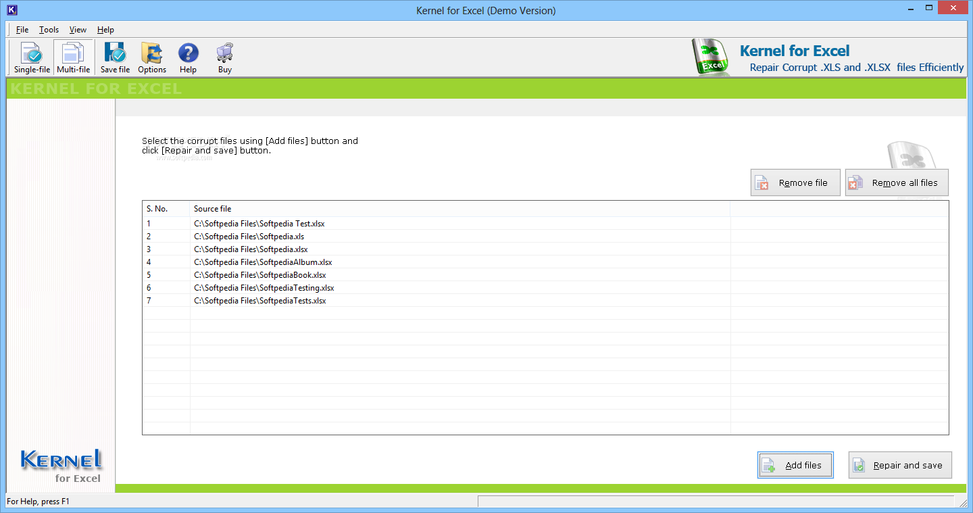Select SoftpediaTesting.xlsx in the list
This screenshot has width=973, height=513.
[x=545, y=287]
